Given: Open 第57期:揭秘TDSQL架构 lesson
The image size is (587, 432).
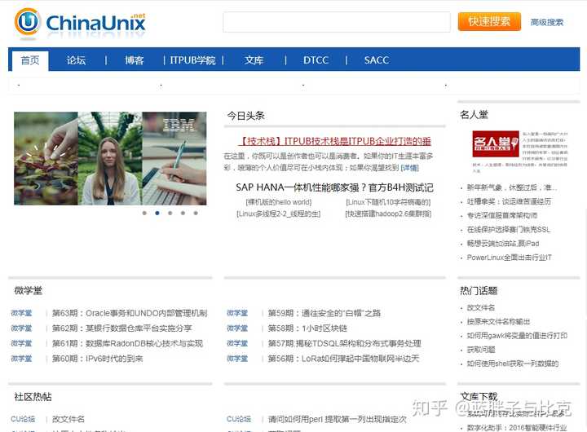Looking at the screenshot, I should tap(344, 343).
